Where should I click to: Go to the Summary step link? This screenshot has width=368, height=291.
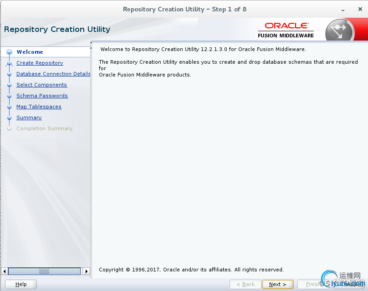coord(29,117)
